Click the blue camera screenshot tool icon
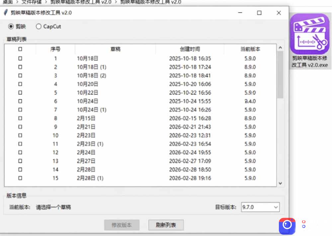The height and width of the screenshot is (236, 332). coord(287,226)
